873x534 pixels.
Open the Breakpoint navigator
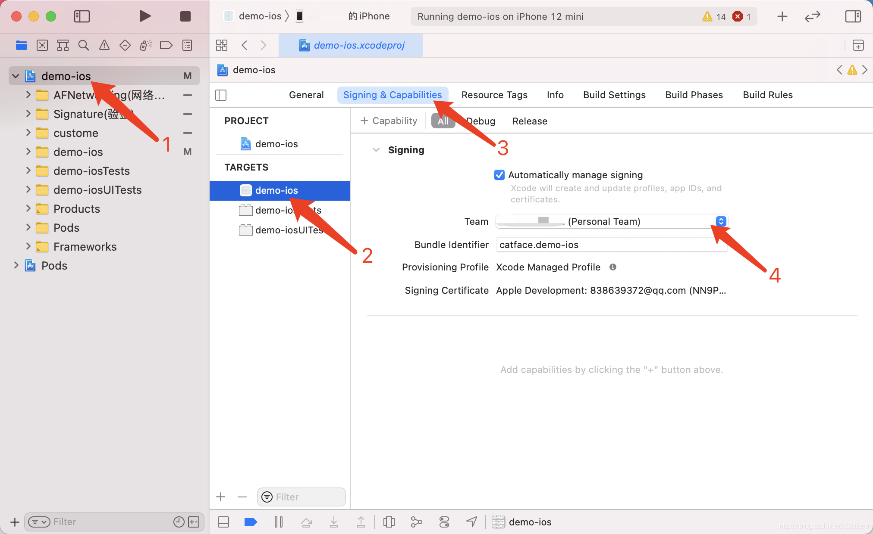click(x=166, y=45)
